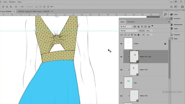Select the Sketch layer thumbnail
Image resolution: width=185 pixels, height=104 pixels.
128,44
